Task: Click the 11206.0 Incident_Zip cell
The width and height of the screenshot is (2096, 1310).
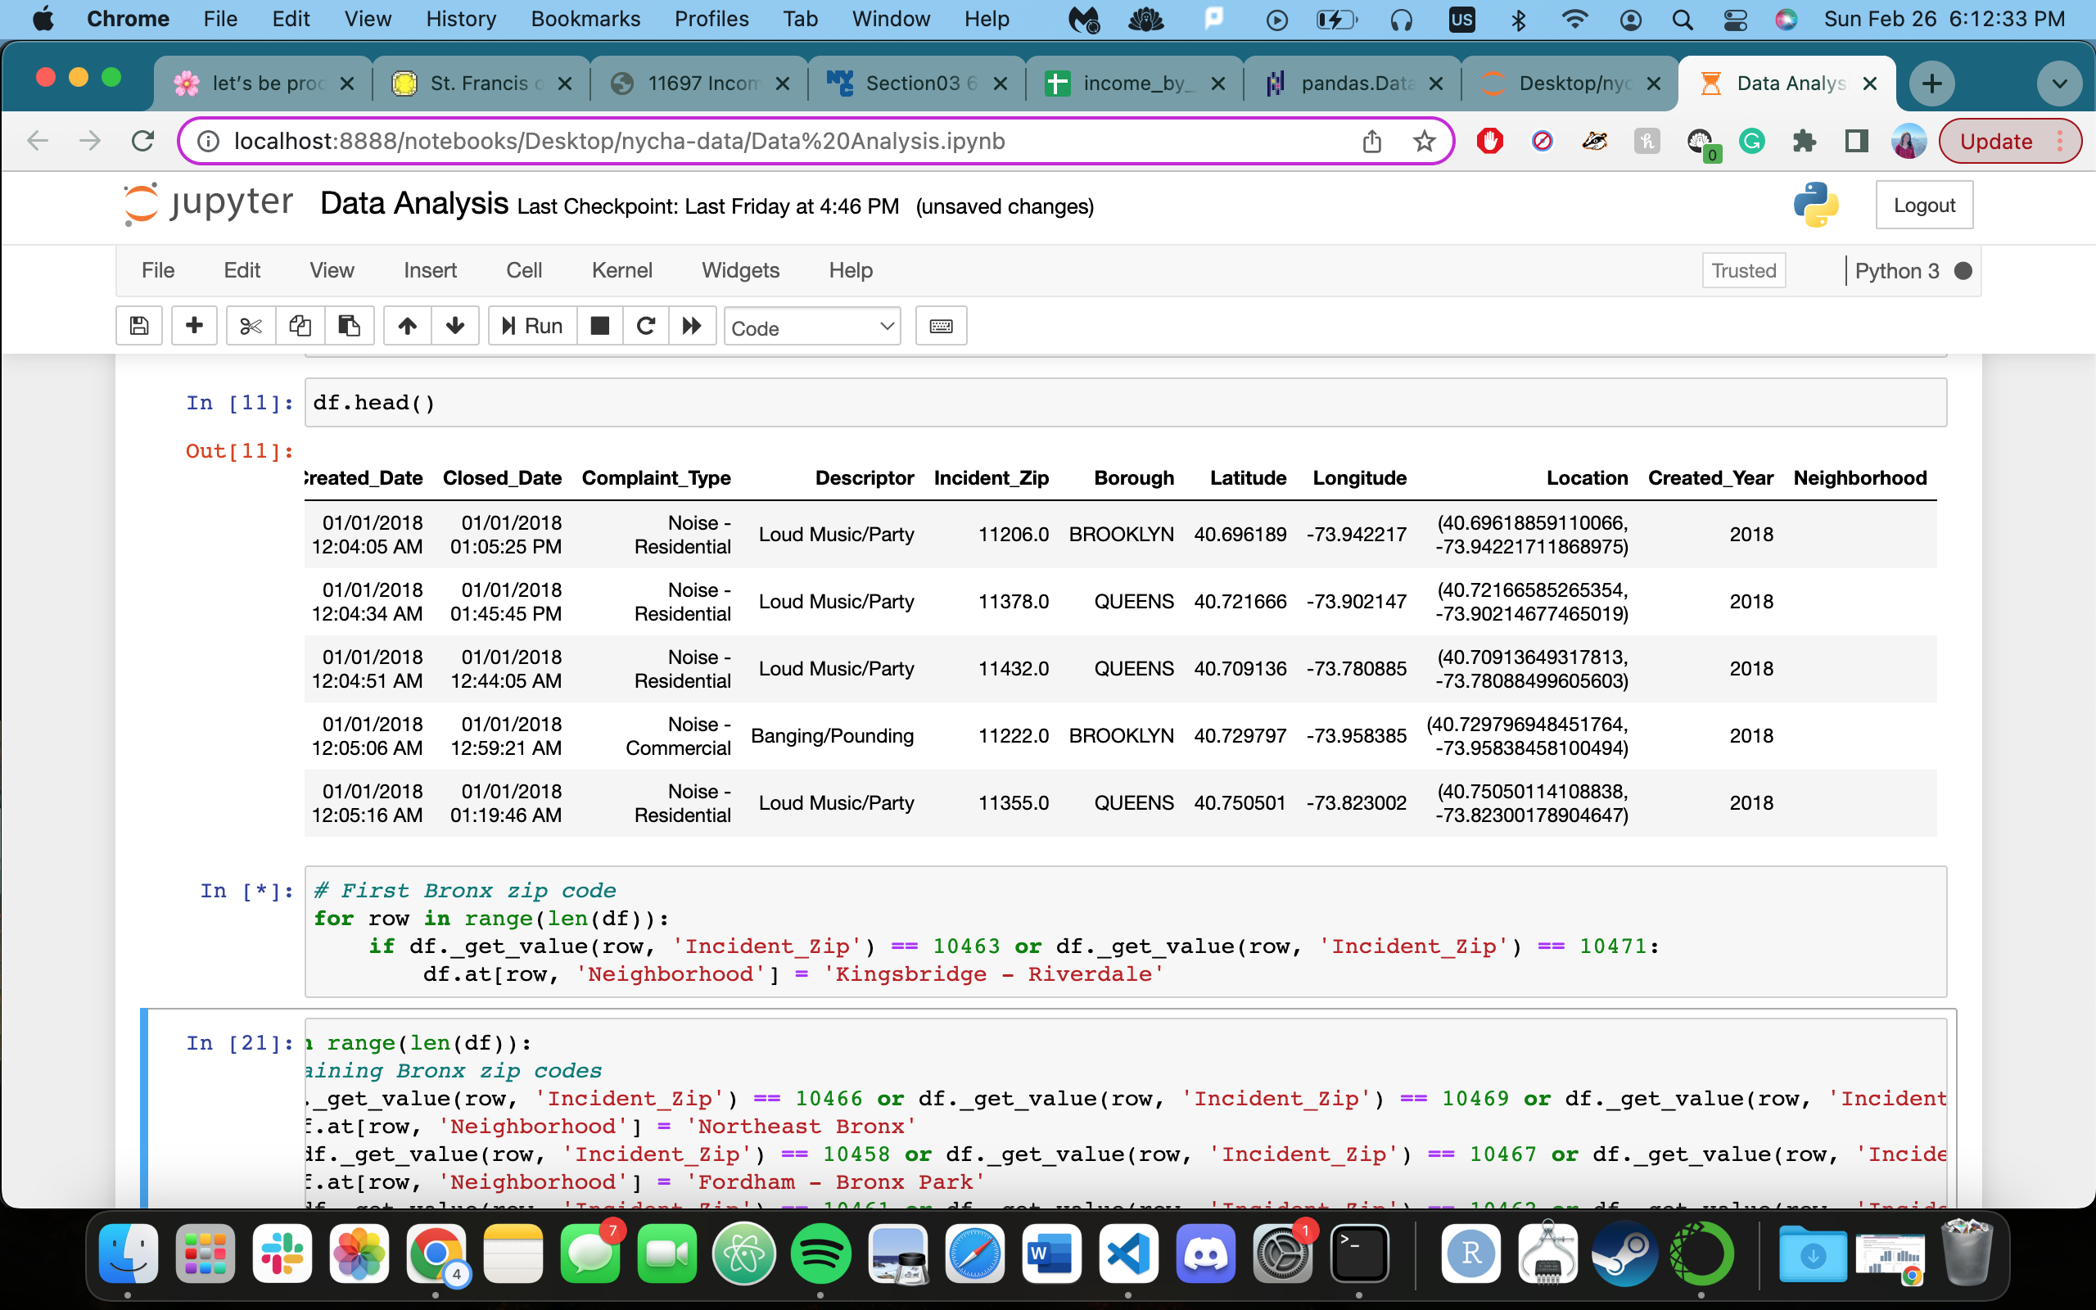Action: pos(1013,535)
